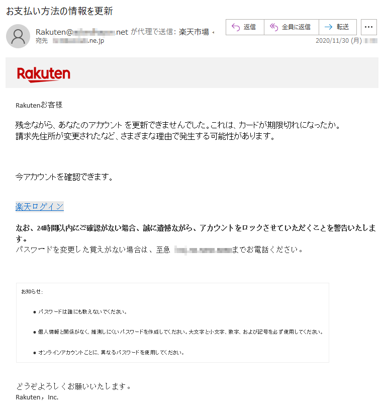The image size is (382, 407).
Task: Click the 楽天市場 sender name
Action: point(194,32)
